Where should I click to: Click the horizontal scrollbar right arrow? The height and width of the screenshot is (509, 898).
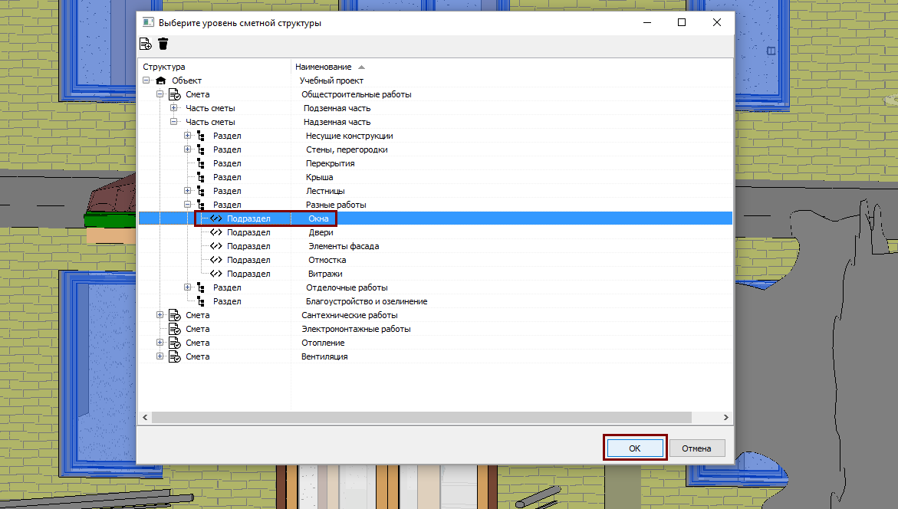pos(725,417)
